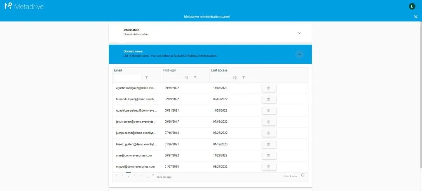This screenshot has width=422, height=191.
Task: Sort by the Last access column header
Action: click(219, 70)
